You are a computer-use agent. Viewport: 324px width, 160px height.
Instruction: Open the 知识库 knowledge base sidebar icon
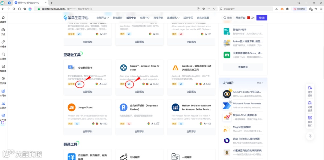[3, 79]
